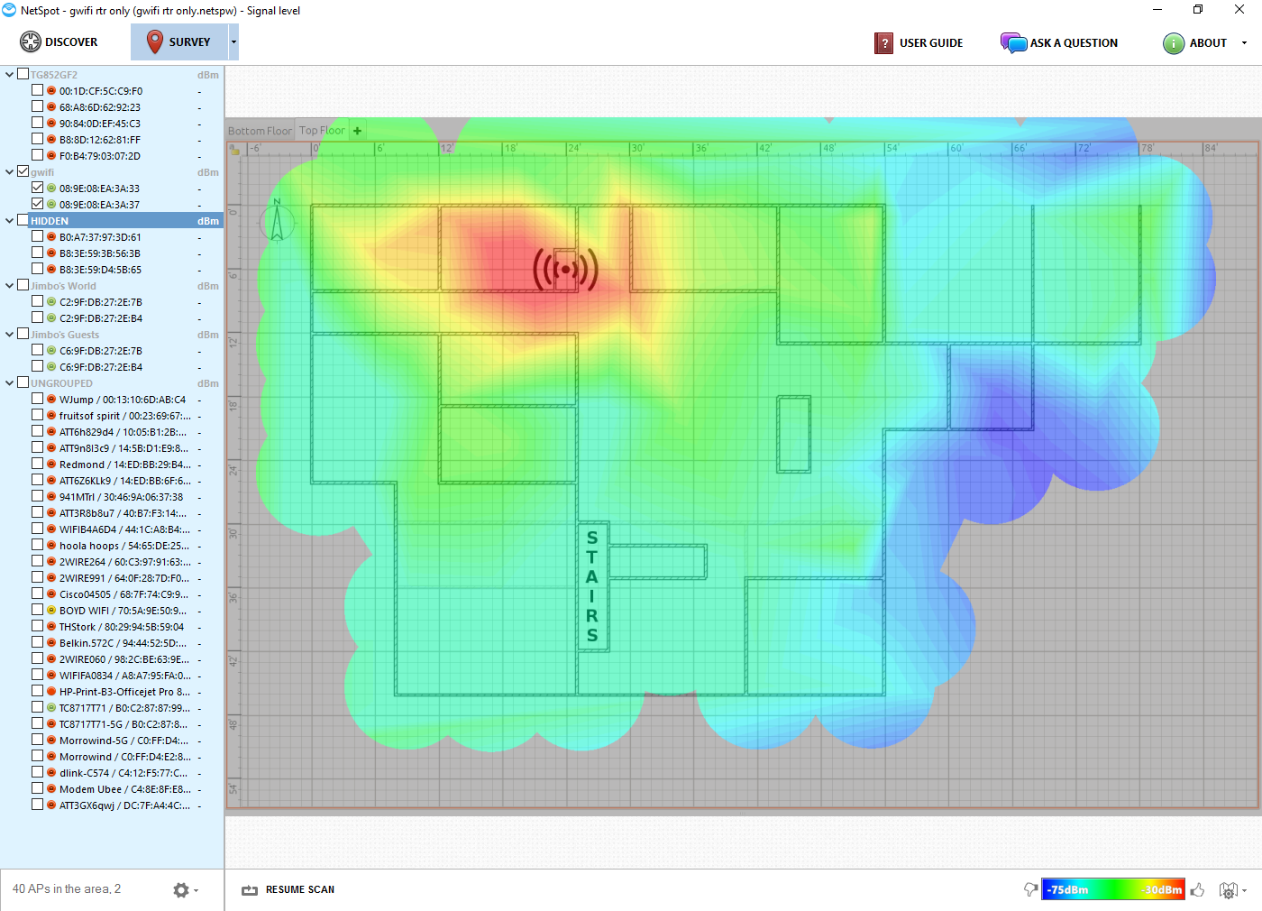Uncheck 08:9E:08:EA:3A:37 access point

click(x=37, y=204)
